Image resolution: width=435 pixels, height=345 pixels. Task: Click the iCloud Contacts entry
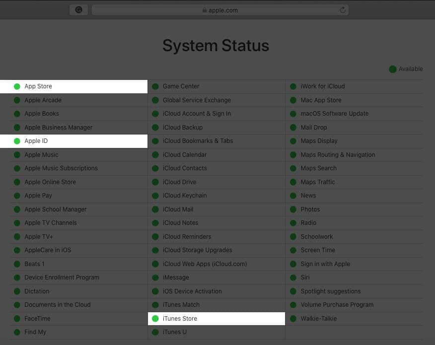(x=185, y=168)
